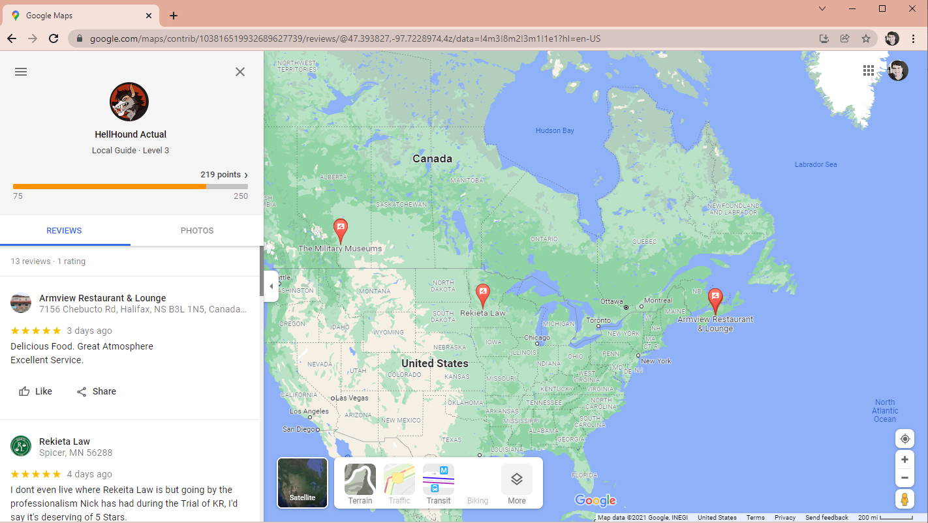
Task: Click the Google logo on map
Action: [595, 501]
